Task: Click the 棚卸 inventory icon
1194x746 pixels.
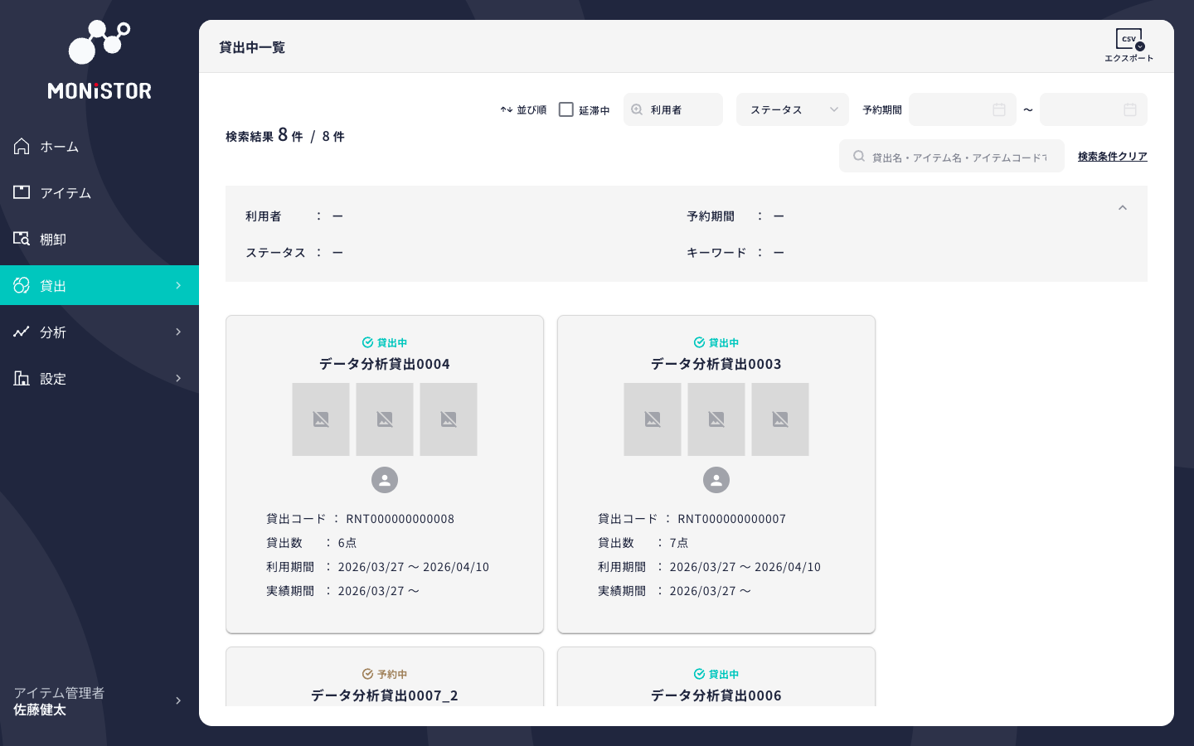Action: coord(21,239)
